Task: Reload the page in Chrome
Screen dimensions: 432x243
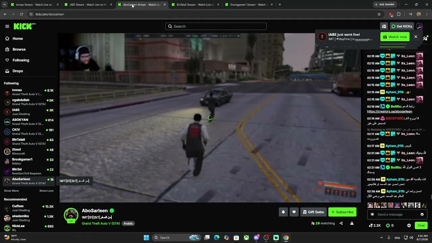Action: point(21,14)
